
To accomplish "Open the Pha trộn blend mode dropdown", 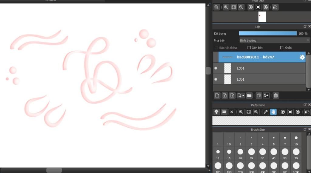I will [275, 41].
